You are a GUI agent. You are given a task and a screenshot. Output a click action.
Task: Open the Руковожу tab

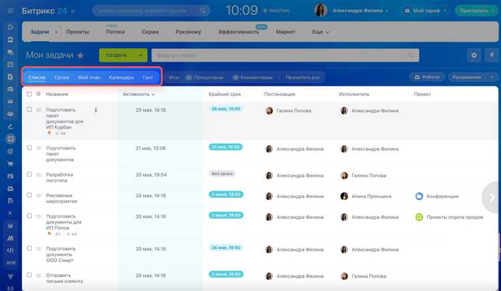pos(188,32)
